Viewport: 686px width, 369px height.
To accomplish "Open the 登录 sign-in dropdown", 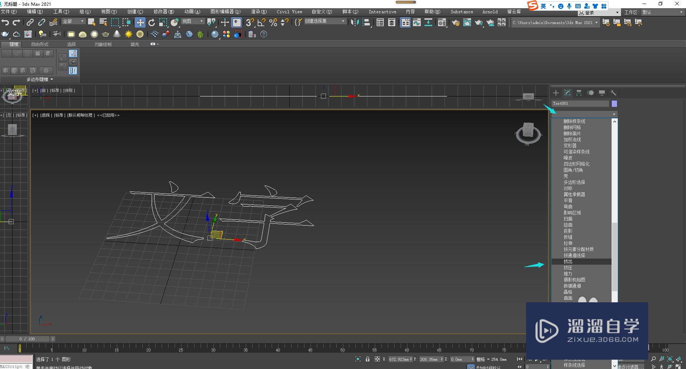I will pyautogui.click(x=599, y=13).
